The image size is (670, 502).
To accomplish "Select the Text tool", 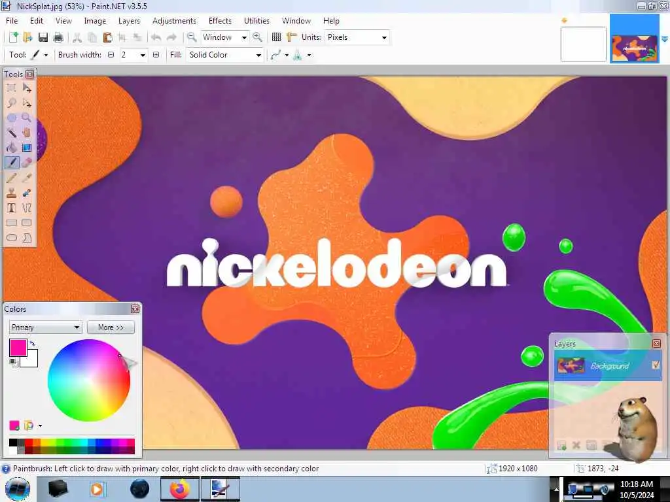I will tap(12, 208).
